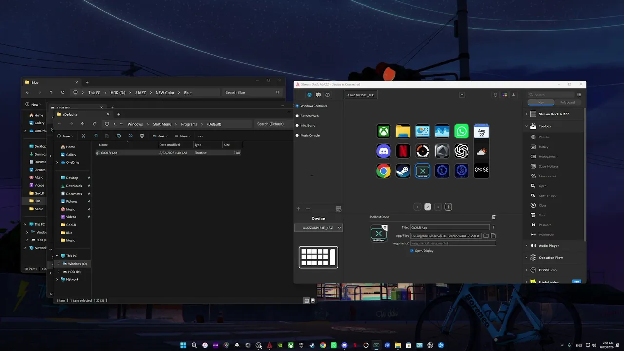Add a new key page
Screen dimensions: 624x351
(x=448, y=207)
